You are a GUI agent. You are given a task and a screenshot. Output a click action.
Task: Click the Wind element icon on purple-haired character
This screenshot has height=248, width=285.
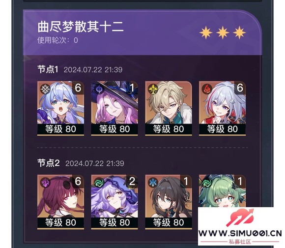coord(99,183)
